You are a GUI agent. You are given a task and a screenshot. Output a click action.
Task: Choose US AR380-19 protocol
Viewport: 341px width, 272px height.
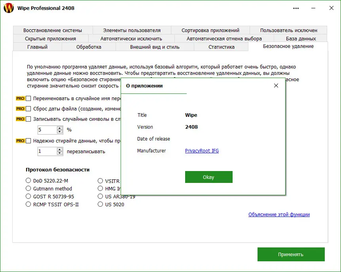[100, 196]
